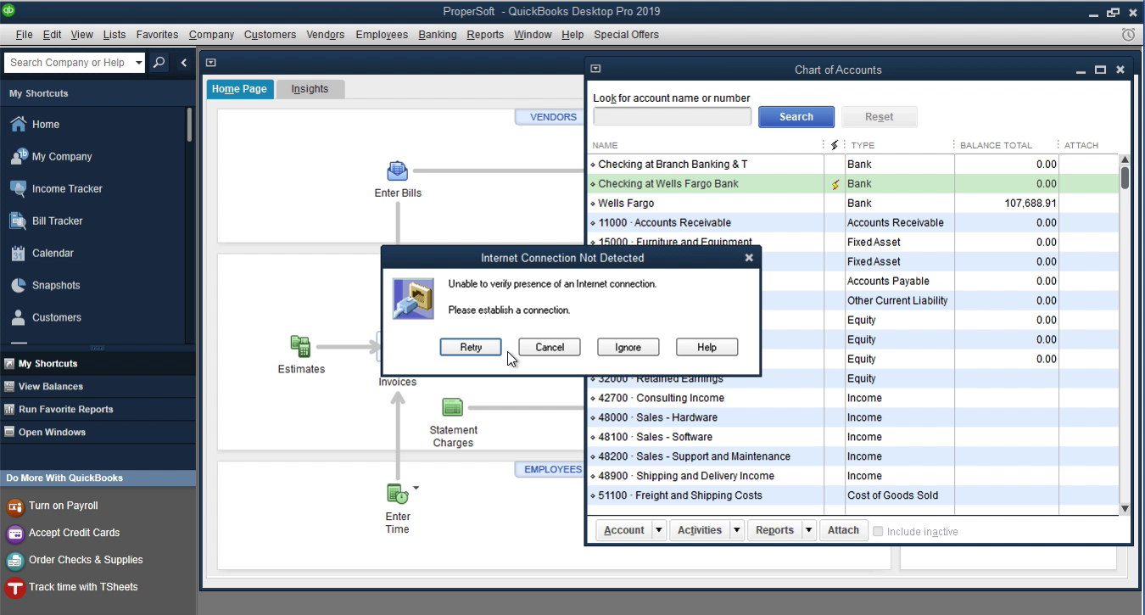Open the Open Windows panel

[x=98, y=432]
